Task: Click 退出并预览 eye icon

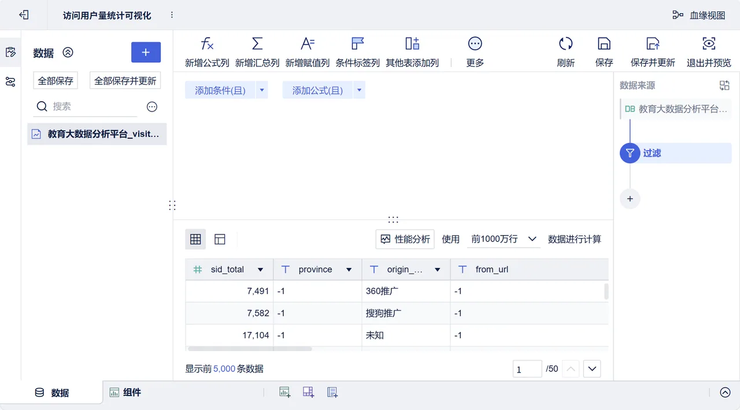Action: (709, 44)
